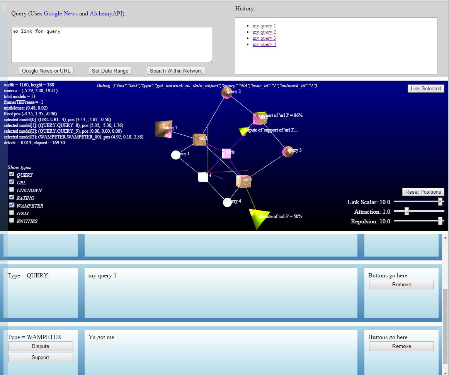This screenshot has height=375, width=449.
Task: Disable the WAMPETER type checkbox
Action: [x=12, y=205]
